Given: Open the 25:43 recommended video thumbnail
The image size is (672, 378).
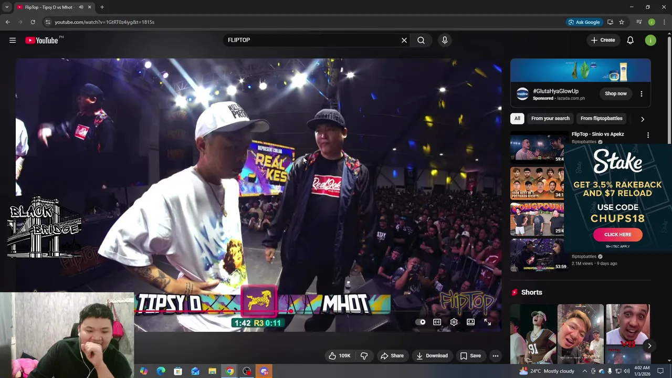Looking at the screenshot, I should tap(537, 219).
